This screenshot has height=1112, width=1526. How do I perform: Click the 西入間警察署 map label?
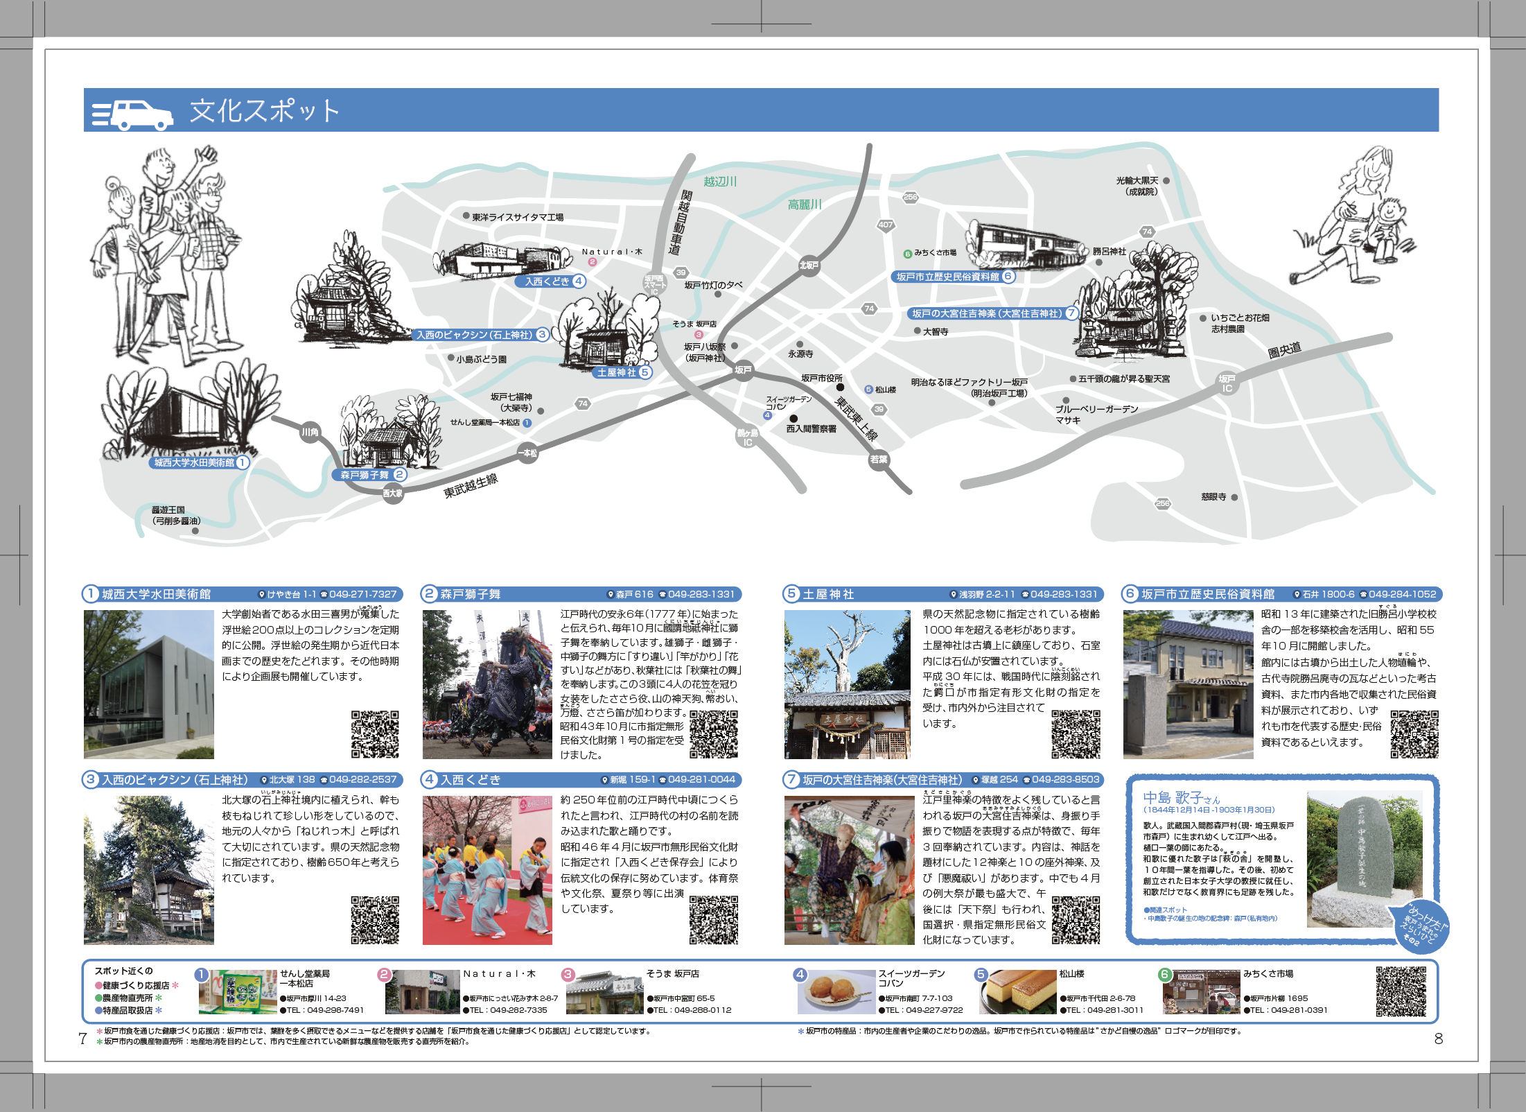tap(811, 429)
